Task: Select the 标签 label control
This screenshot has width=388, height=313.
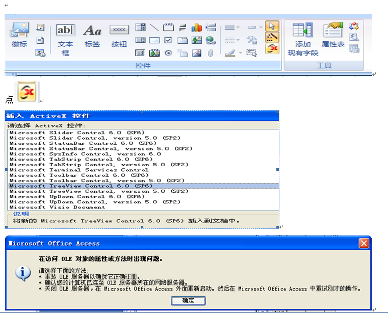Action: 92,36
